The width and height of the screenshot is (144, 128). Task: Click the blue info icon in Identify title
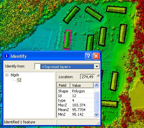pos(6,56)
